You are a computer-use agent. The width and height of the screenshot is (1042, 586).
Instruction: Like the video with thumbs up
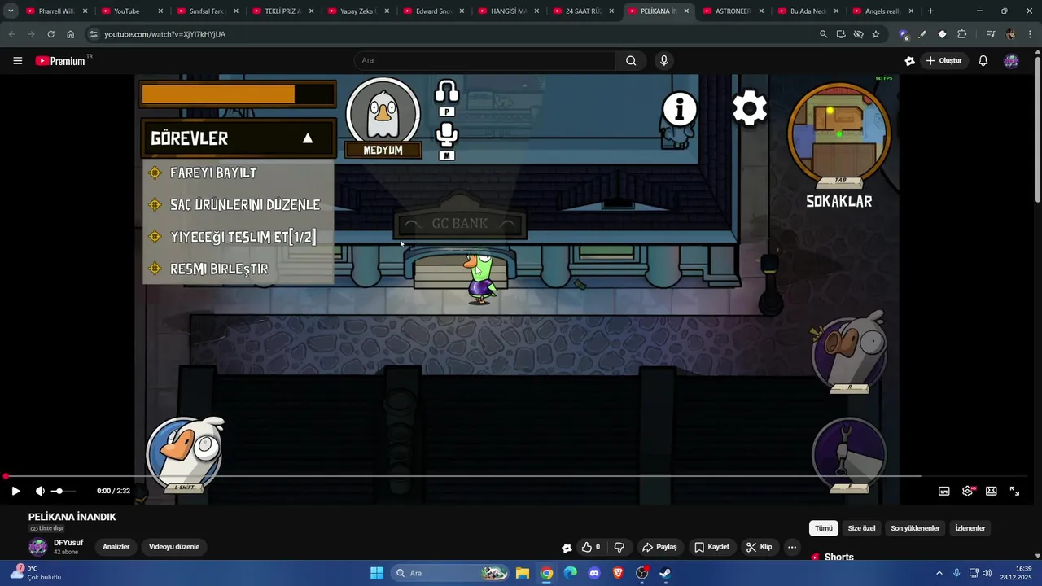(x=591, y=547)
